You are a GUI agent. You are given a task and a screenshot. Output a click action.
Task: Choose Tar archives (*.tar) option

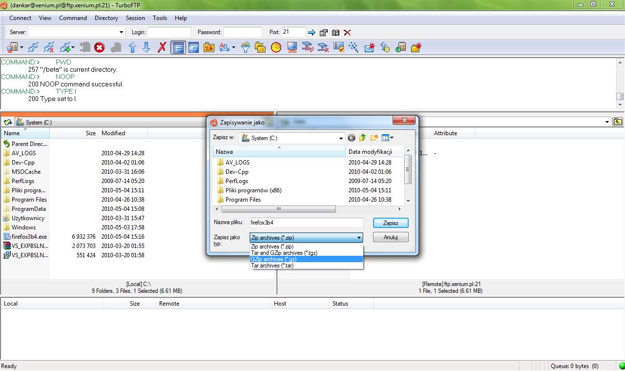click(x=306, y=266)
